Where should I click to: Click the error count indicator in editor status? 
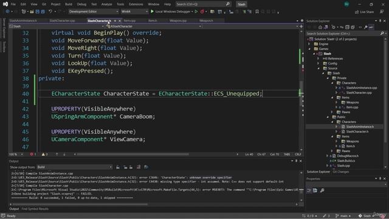coord(33,154)
